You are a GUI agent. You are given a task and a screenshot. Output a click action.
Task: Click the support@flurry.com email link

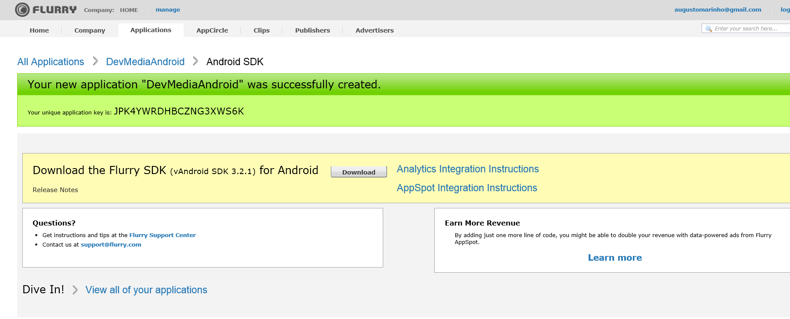click(x=111, y=244)
